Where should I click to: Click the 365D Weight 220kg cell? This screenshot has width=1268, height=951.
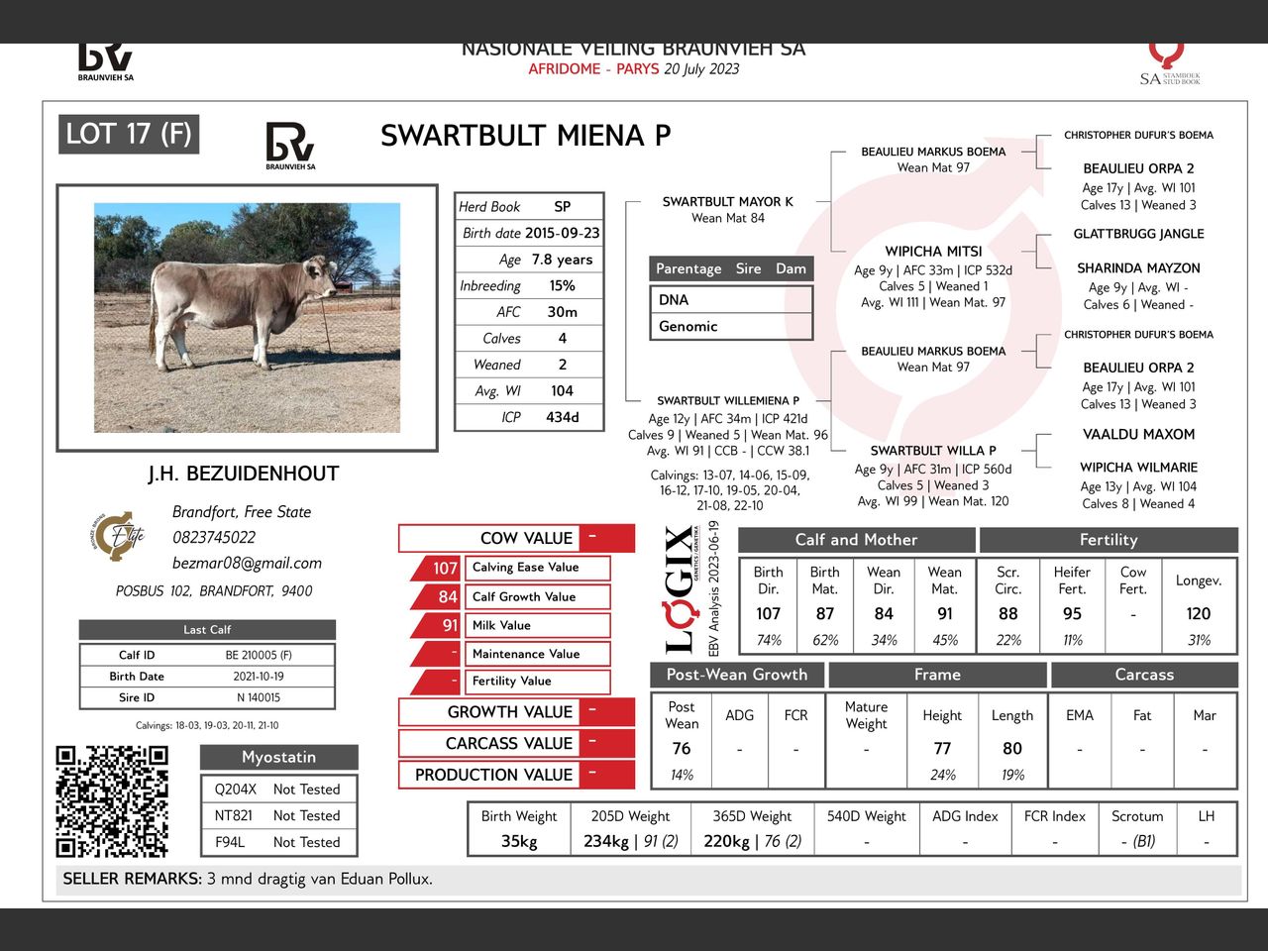[753, 830]
